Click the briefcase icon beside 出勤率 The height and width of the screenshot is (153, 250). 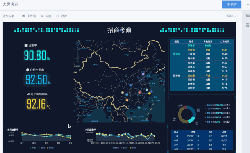26,46
